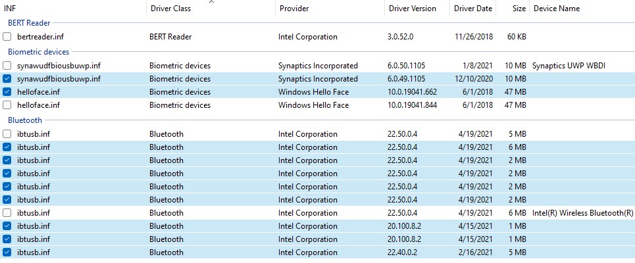This screenshot has height=263, width=635.
Task: Tick the bertreader.inf checkbox
Action: pyautogui.click(x=7, y=37)
